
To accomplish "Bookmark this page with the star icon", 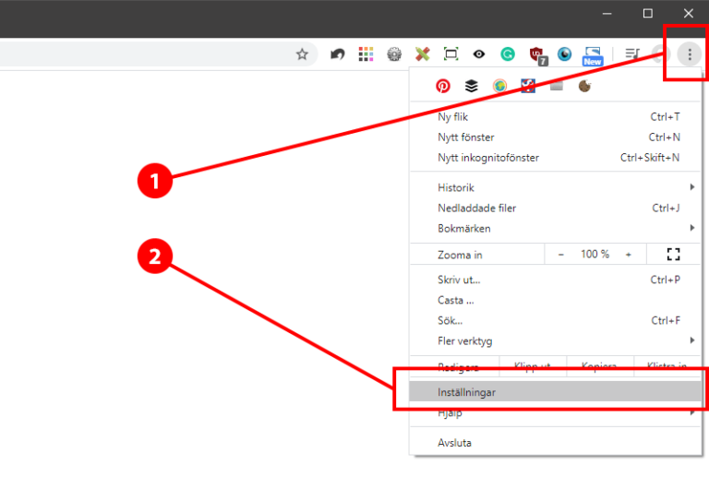I will [302, 54].
